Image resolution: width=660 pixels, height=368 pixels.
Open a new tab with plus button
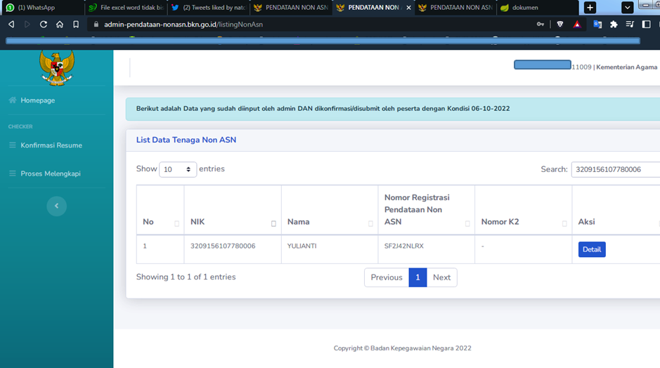[x=590, y=8]
